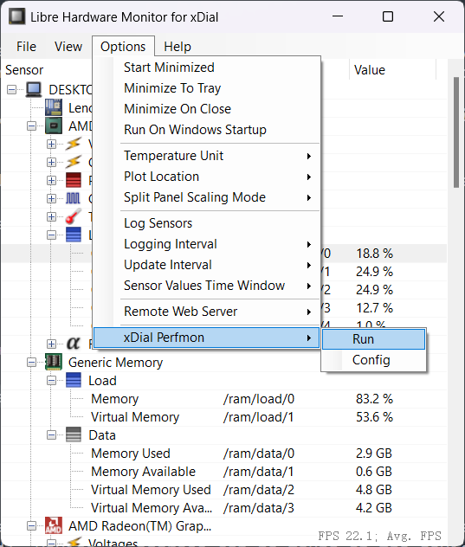
Task: Click the AMD Radeon graphics icon
Action: 54,525
